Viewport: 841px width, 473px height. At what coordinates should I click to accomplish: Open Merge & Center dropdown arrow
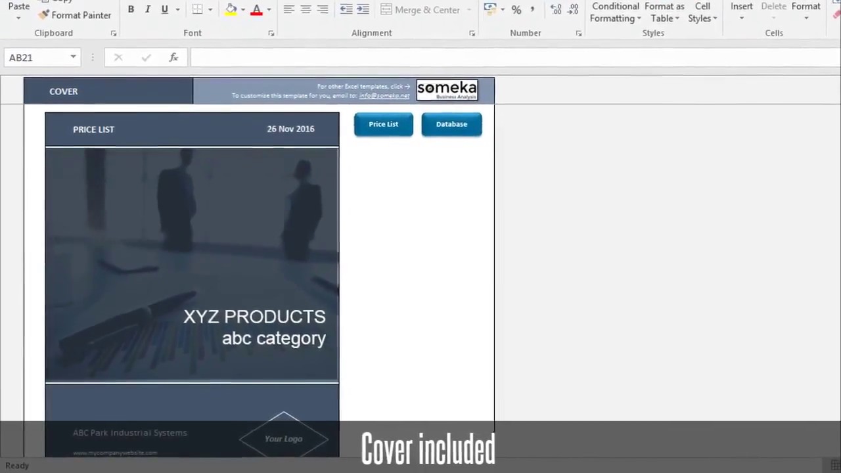[469, 10]
